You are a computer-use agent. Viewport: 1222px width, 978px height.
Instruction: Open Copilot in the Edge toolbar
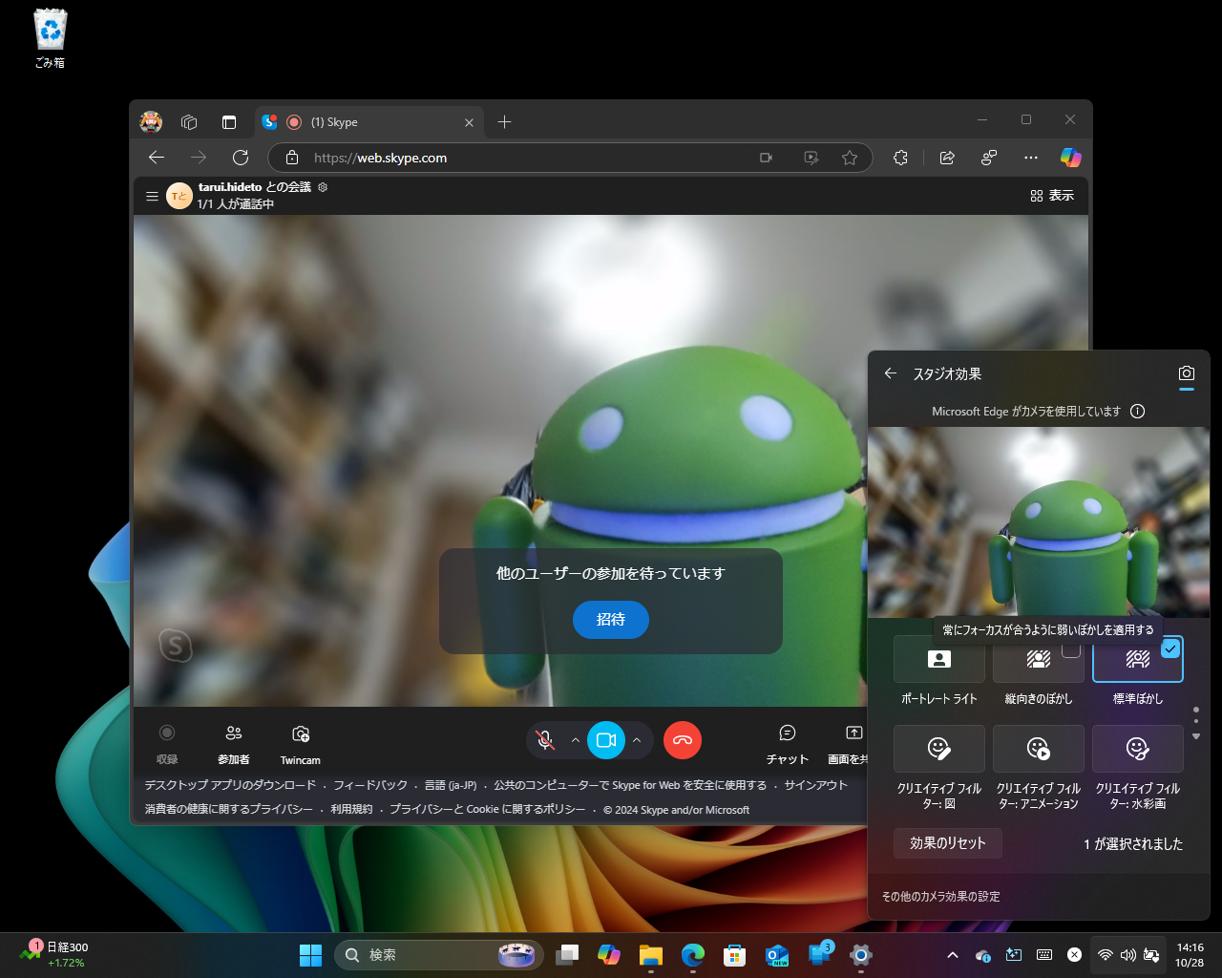(1070, 158)
